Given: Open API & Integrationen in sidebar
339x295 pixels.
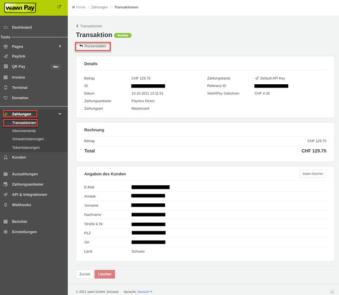Looking at the screenshot, I should click(29, 194).
